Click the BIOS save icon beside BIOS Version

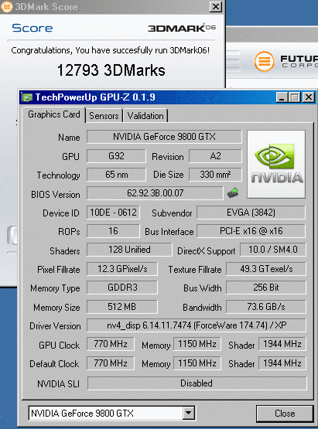[x=233, y=193]
